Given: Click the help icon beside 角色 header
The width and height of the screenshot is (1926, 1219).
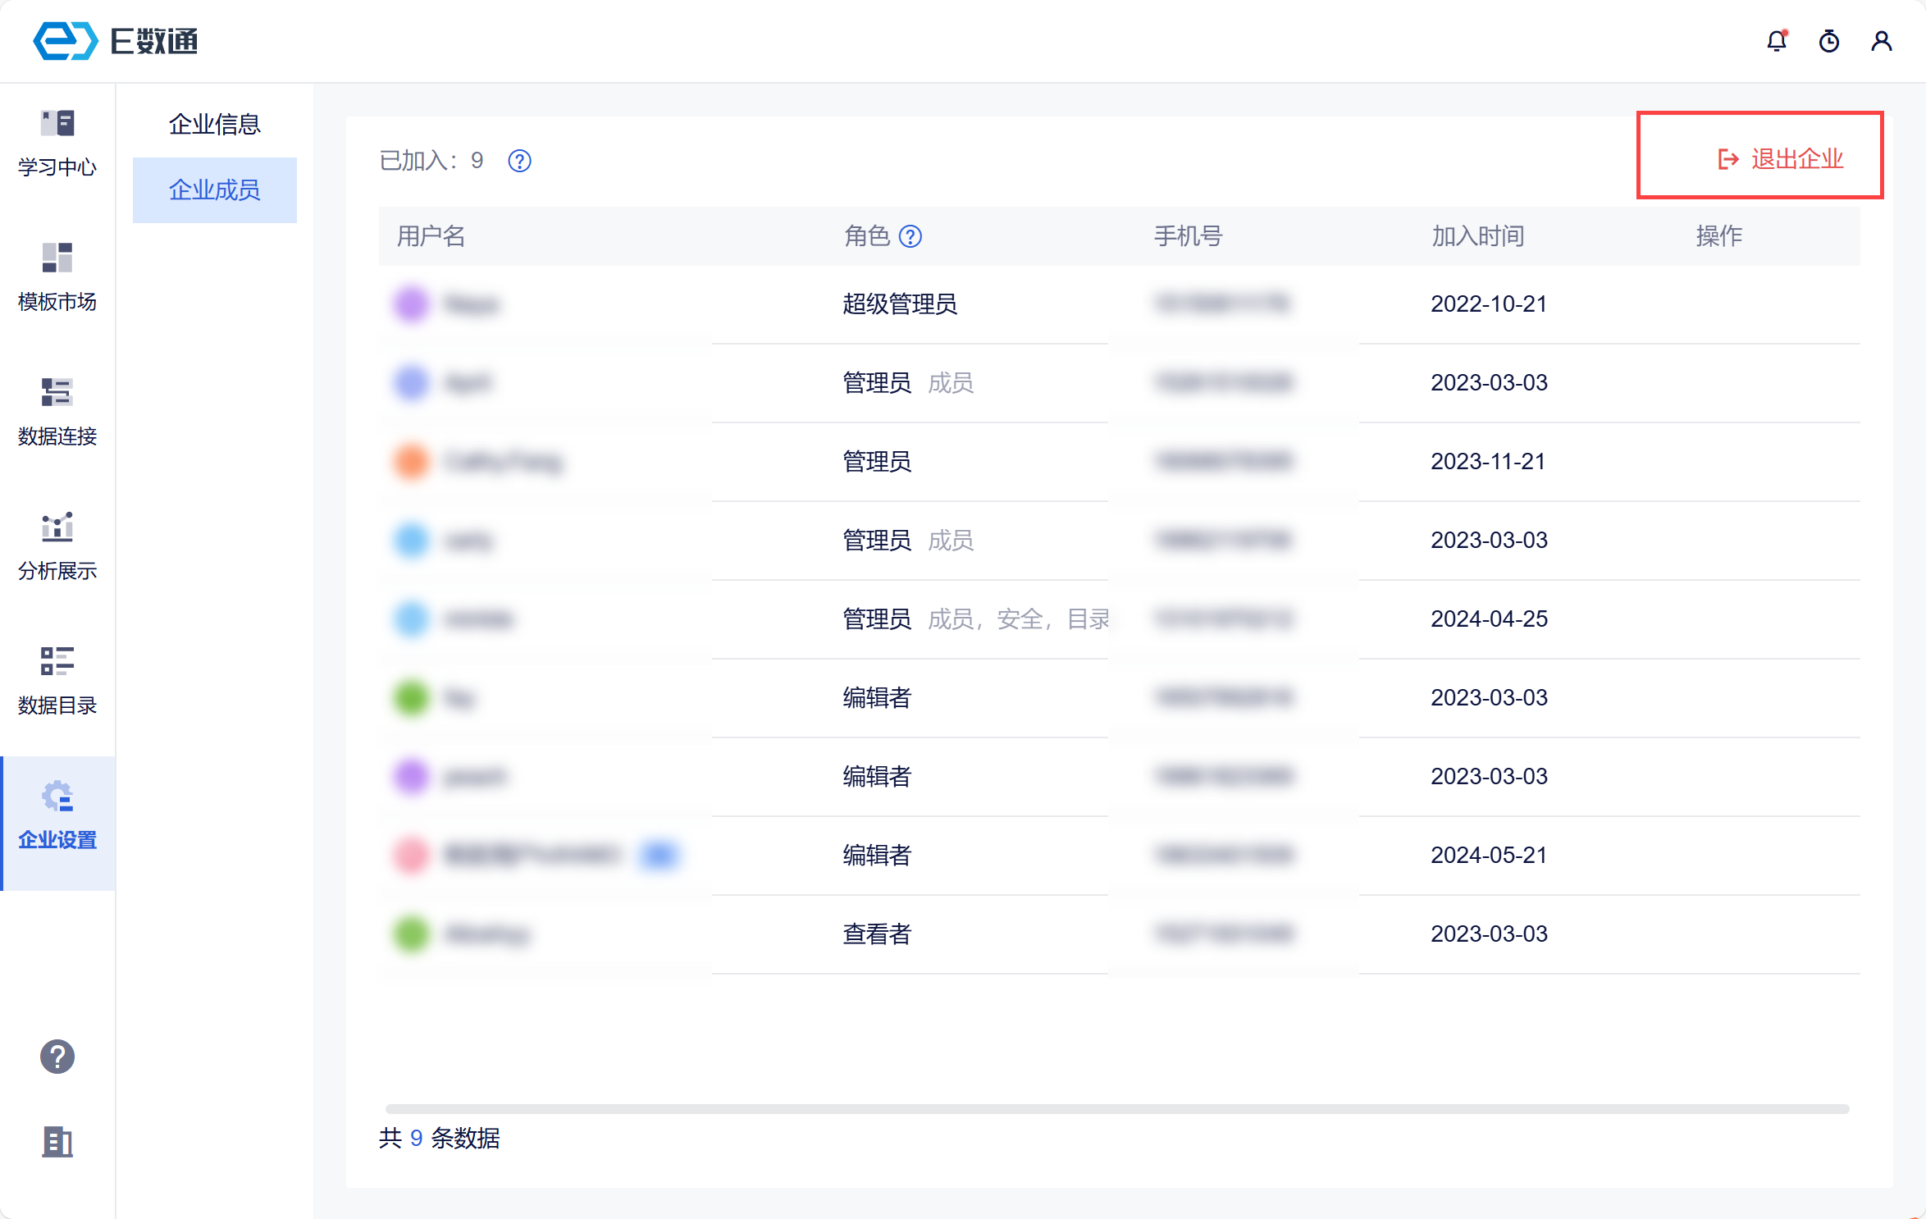Looking at the screenshot, I should pyautogui.click(x=911, y=237).
